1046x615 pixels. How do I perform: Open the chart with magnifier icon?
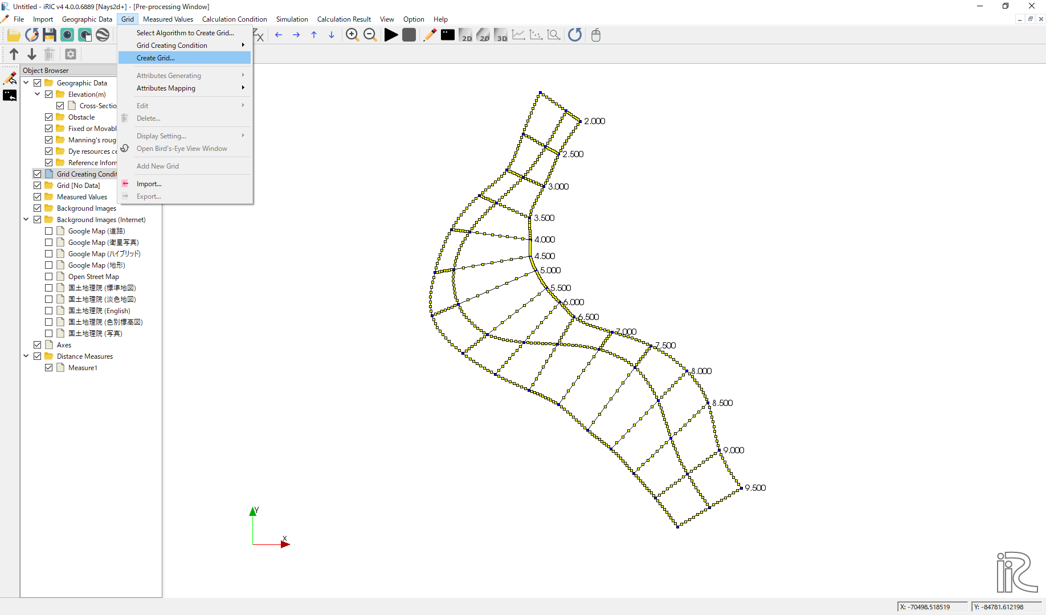click(x=554, y=35)
